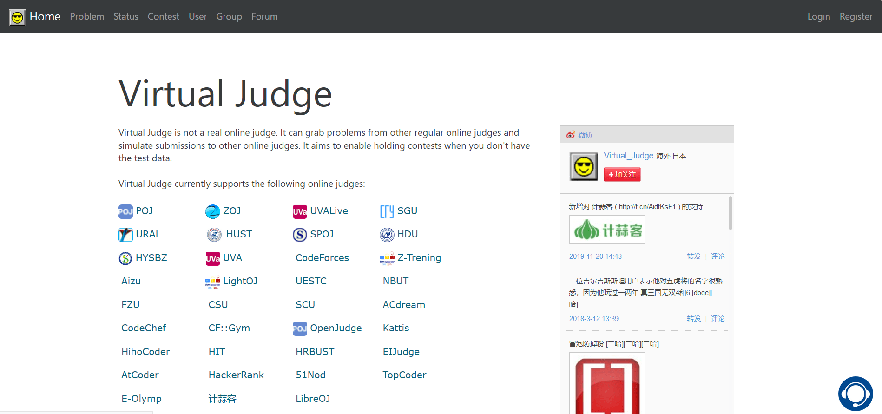882x414 pixels.
Task: Click the UVALive logo icon
Action: (x=300, y=211)
